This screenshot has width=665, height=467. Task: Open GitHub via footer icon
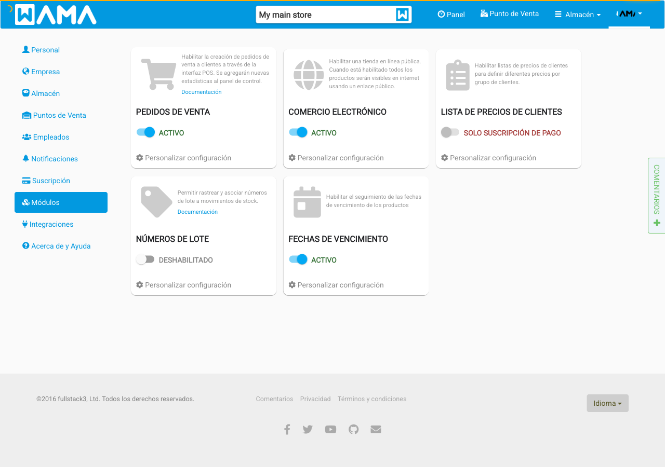tap(354, 429)
